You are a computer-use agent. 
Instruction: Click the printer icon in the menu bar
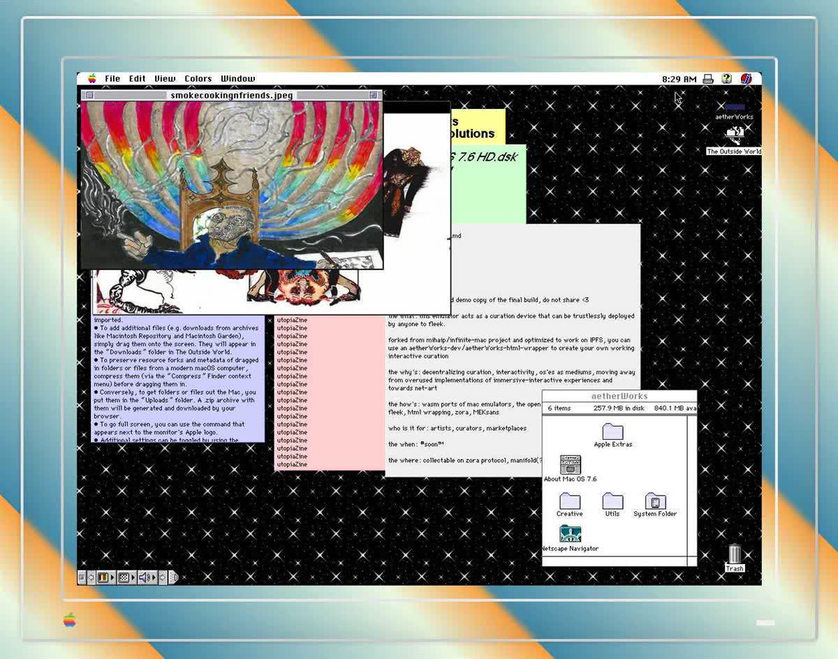[x=707, y=79]
